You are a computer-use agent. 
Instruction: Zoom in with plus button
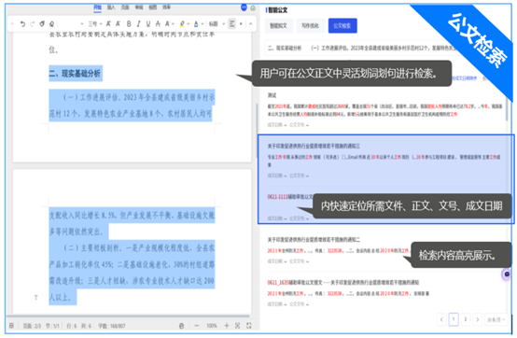(227, 326)
